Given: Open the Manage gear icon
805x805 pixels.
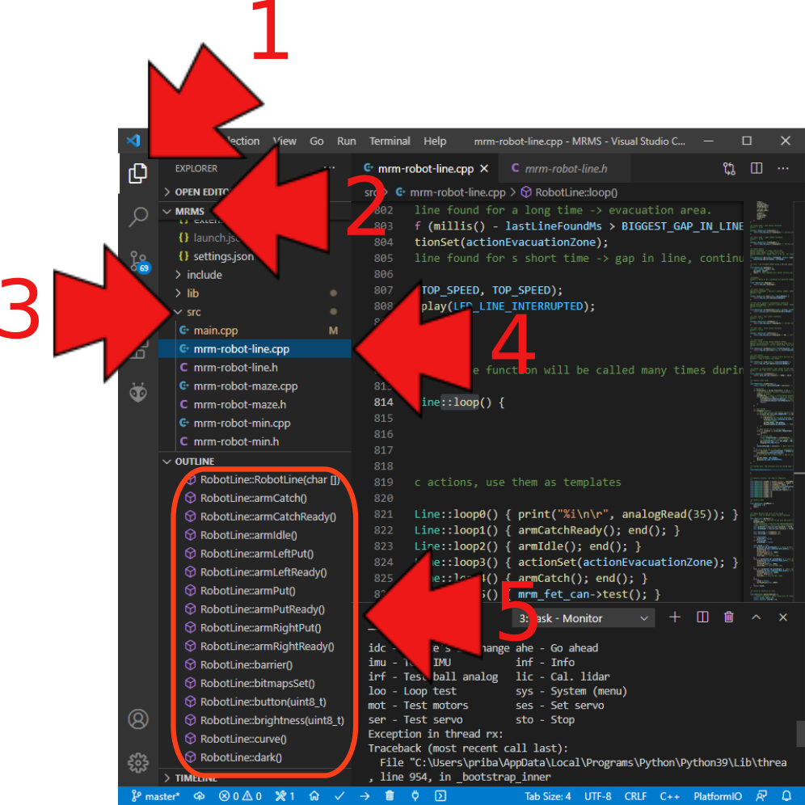Looking at the screenshot, I should pos(137,762).
